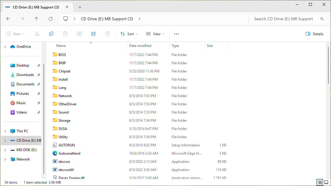The width and height of the screenshot is (331, 186).
Task: Click the Copy icon in toolbar
Action: [51, 34]
